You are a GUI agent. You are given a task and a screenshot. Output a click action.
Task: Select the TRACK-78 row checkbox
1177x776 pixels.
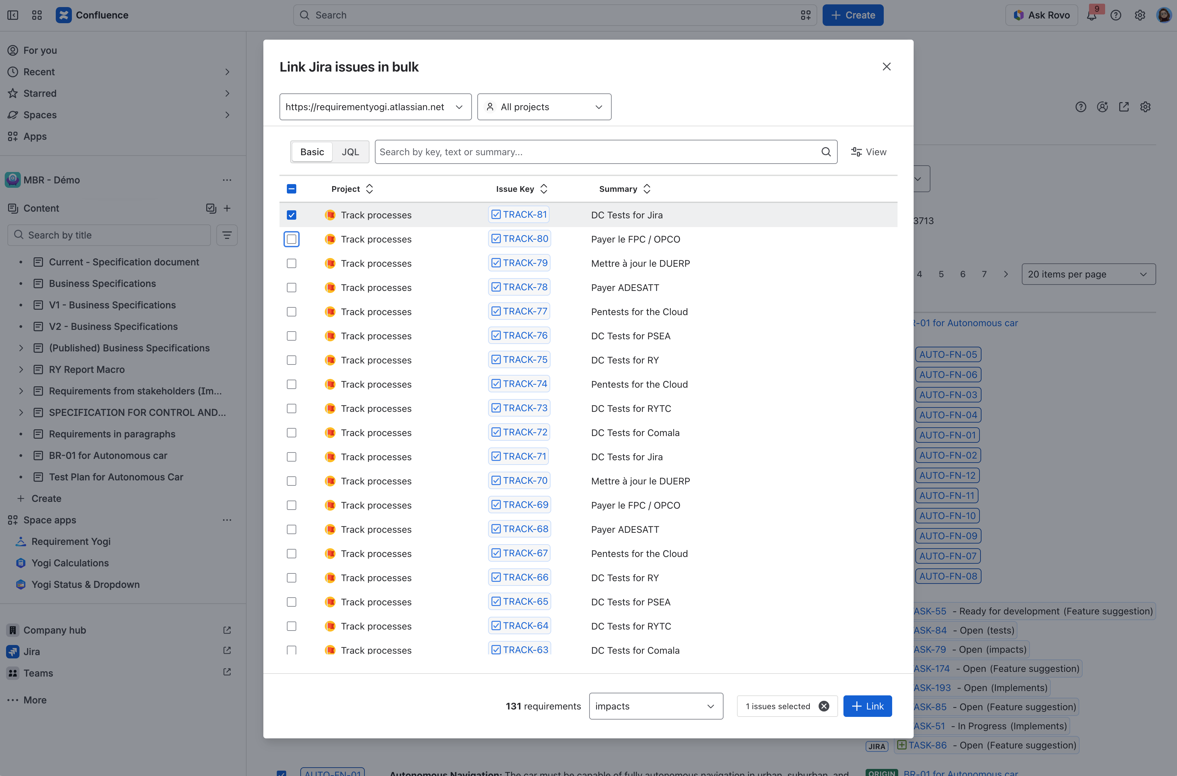pyautogui.click(x=292, y=288)
